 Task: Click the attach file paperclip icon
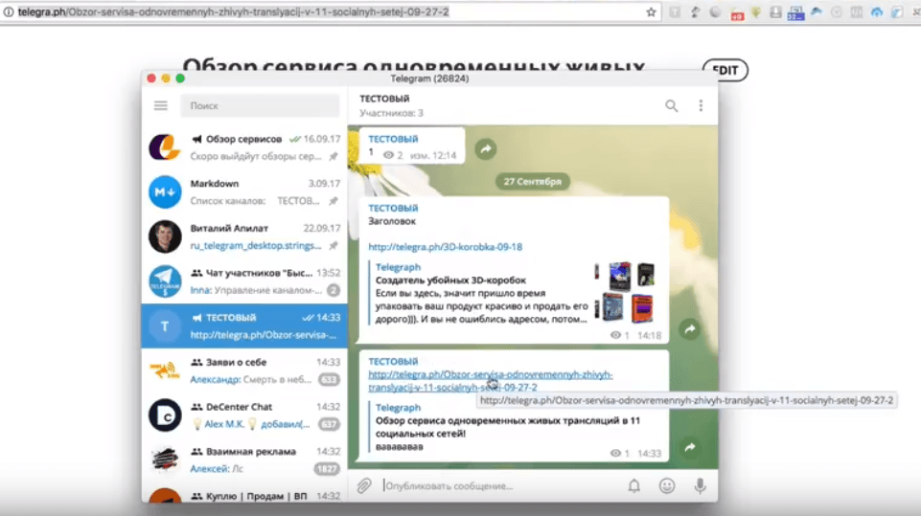(x=364, y=485)
